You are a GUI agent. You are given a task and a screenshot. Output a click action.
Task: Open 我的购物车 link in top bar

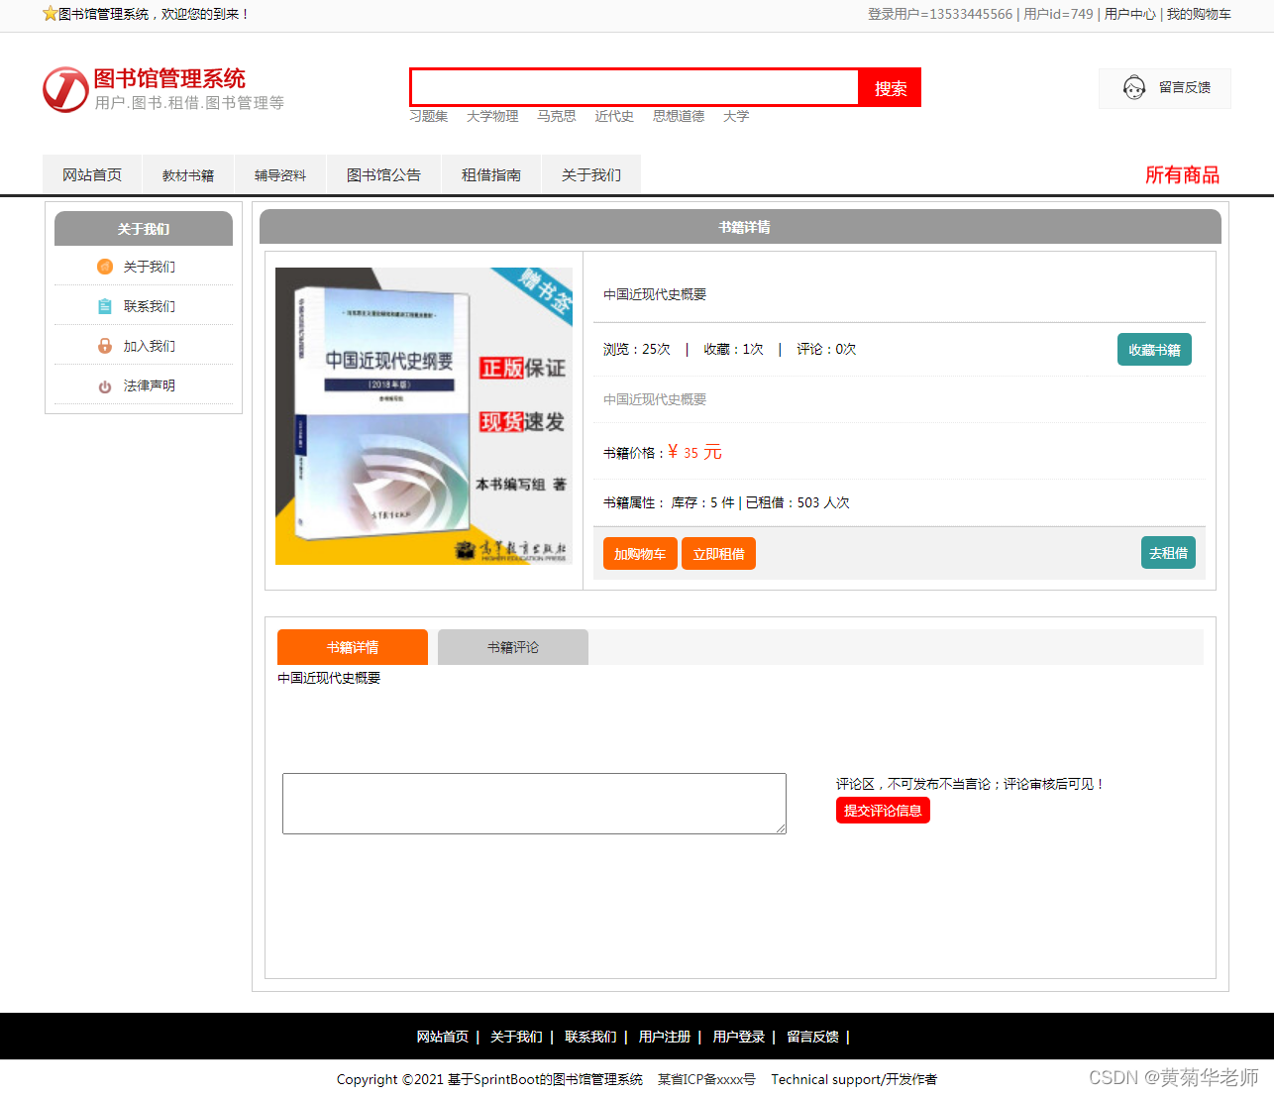[x=1199, y=14]
